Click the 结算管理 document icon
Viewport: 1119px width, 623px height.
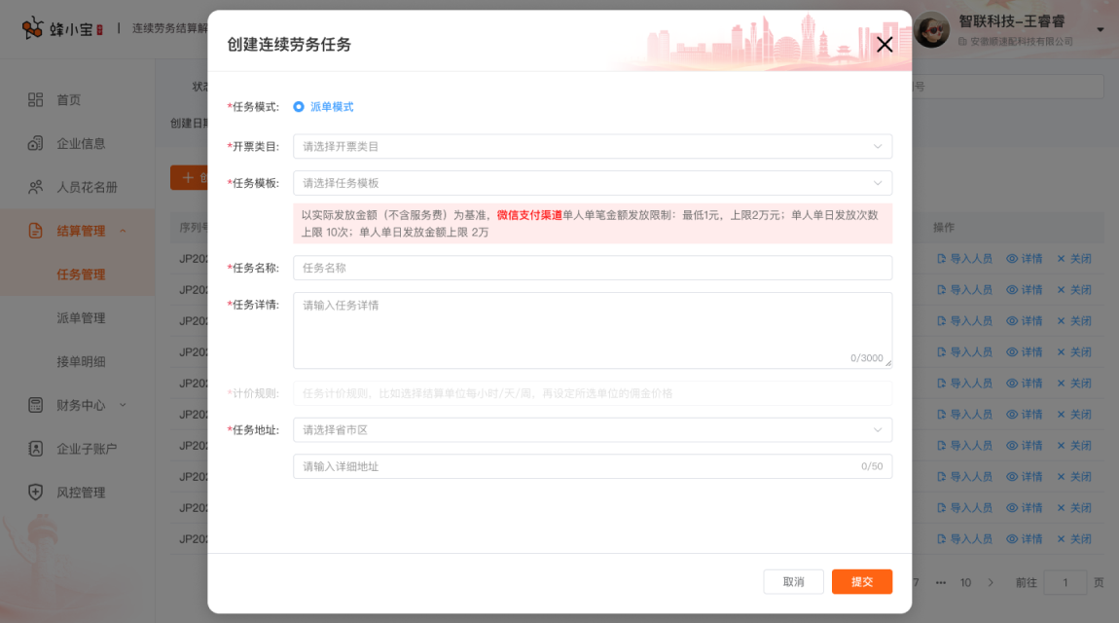pyautogui.click(x=36, y=231)
